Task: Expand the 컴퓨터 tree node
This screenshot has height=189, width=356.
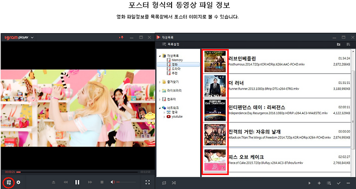Action: coord(160,99)
